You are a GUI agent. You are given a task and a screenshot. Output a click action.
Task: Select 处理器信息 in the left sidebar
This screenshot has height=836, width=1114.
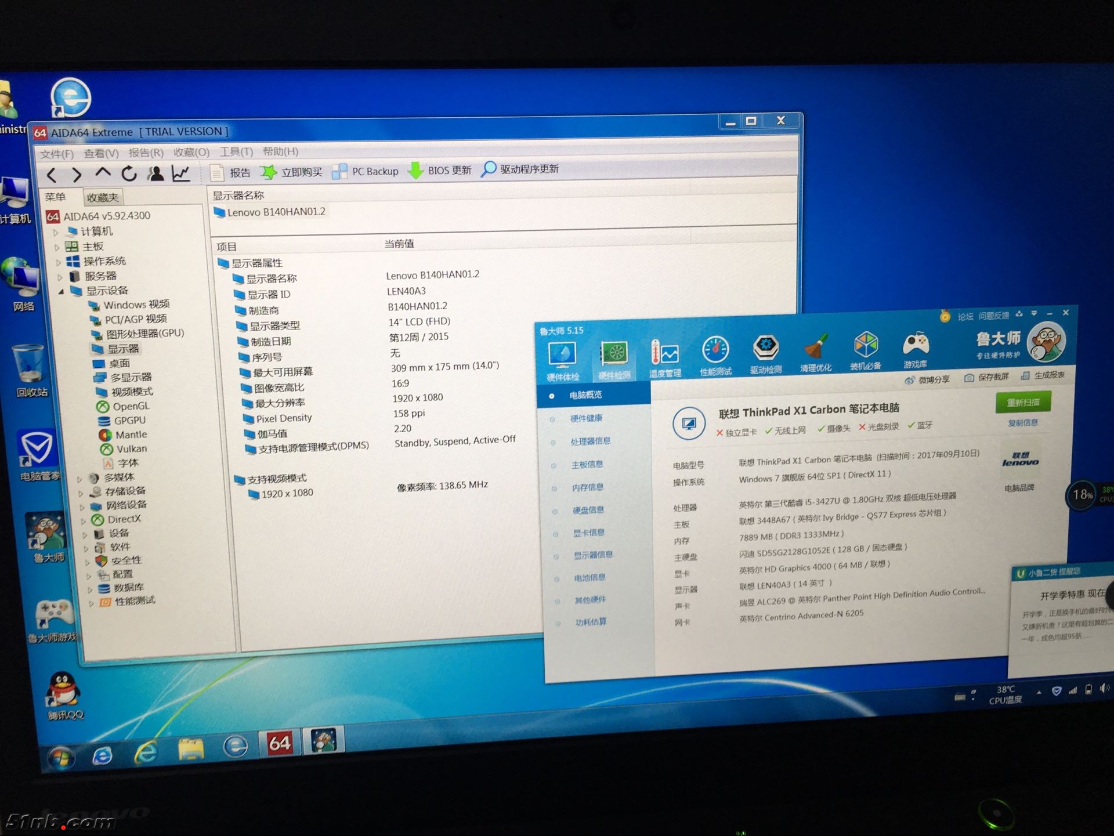click(x=590, y=441)
